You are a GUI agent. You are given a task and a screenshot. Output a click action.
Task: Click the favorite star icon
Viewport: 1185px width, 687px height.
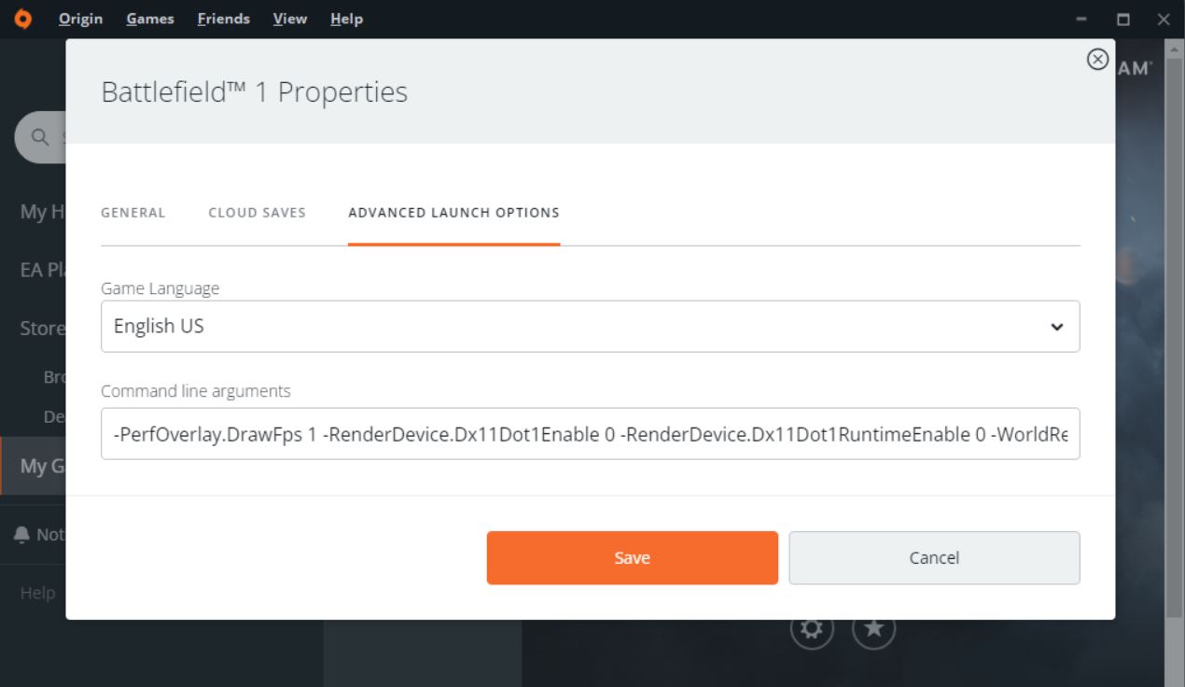(874, 628)
